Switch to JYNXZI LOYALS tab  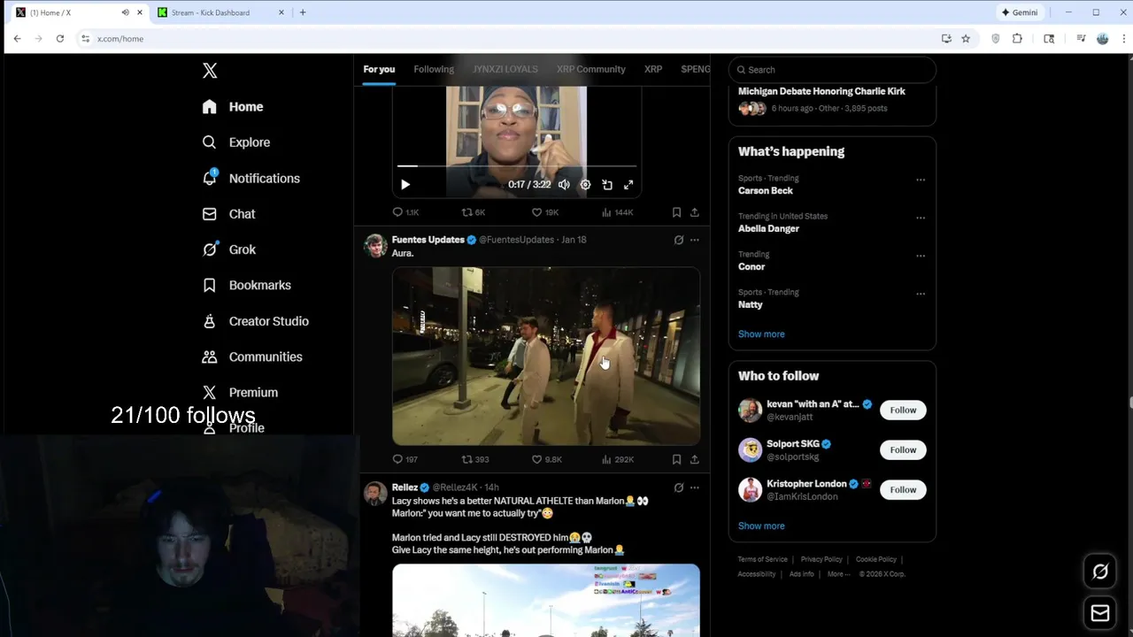pyautogui.click(x=505, y=69)
